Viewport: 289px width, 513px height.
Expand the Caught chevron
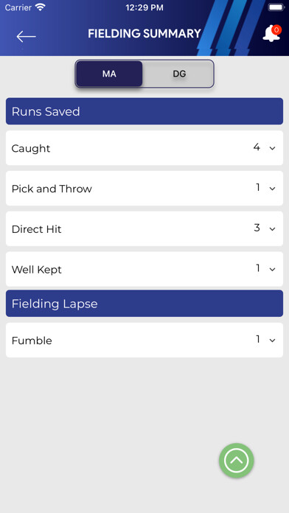tap(272, 148)
